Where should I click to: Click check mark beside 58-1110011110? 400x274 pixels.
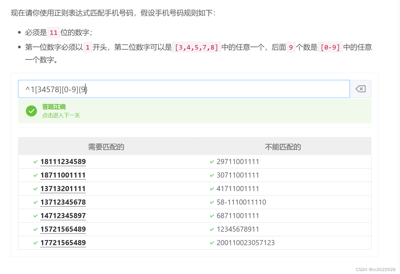click(212, 202)
